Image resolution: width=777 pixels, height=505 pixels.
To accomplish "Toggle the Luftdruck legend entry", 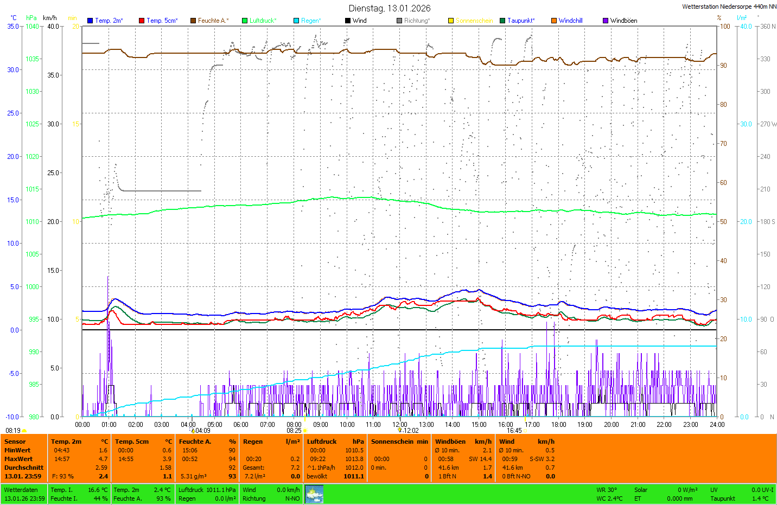I will (x=263, y=21).
